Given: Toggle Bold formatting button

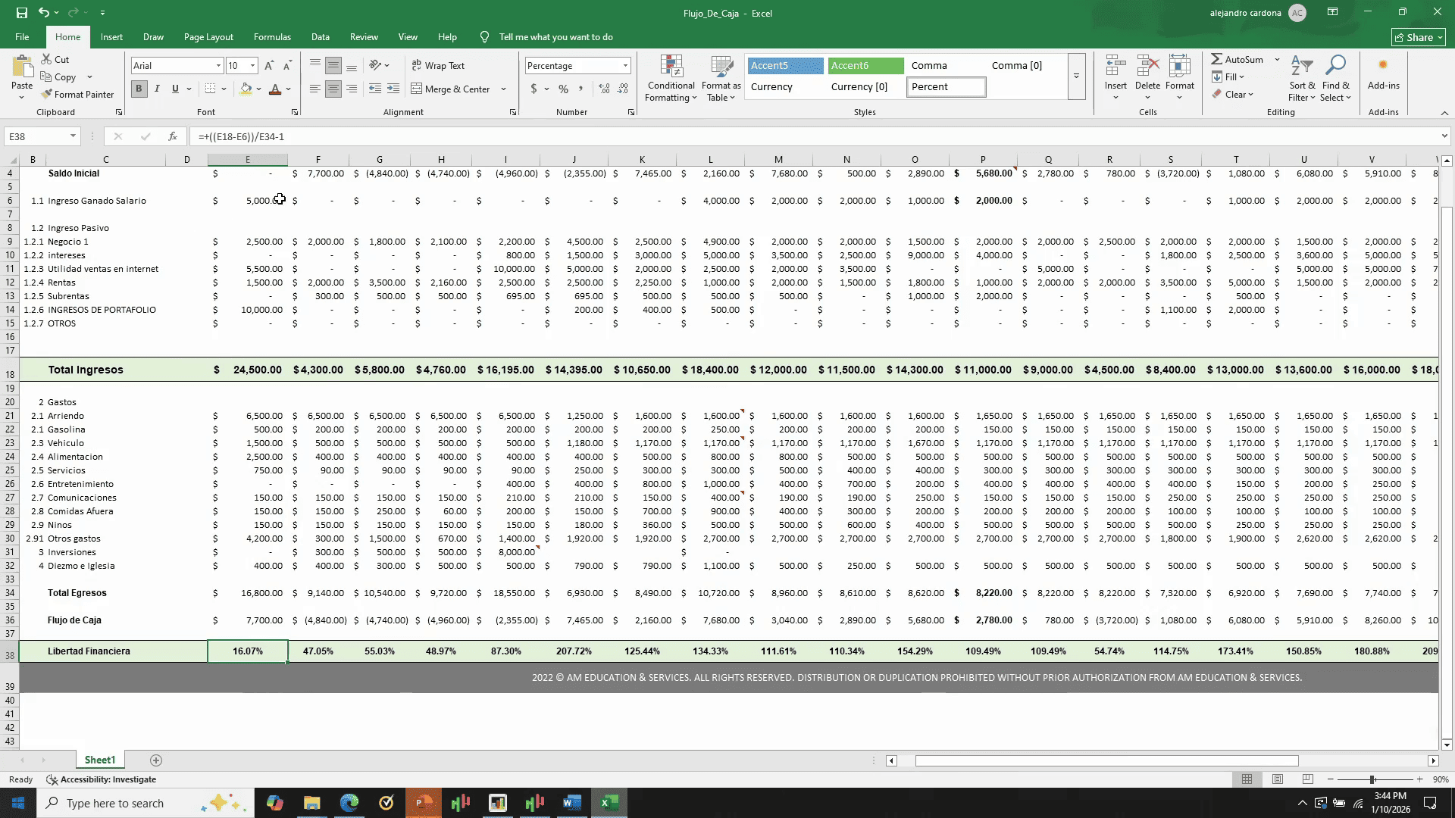Looking at the screenshot, I should coord(139,89).
